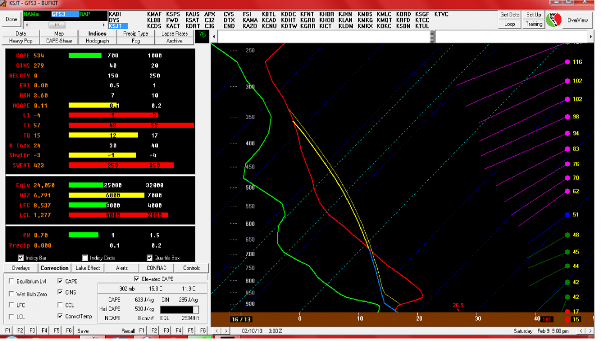
Task: Enable the LCL checkbox
Action: coord(12,316)
